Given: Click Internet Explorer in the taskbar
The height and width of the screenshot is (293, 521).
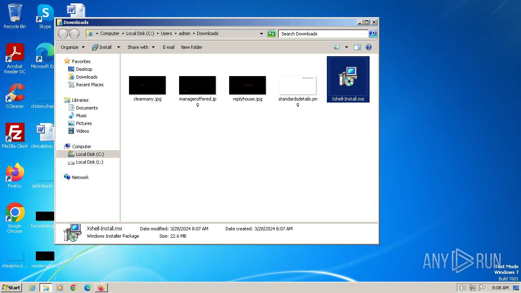Looking at the screenshot, I should [x=32, y=288].
